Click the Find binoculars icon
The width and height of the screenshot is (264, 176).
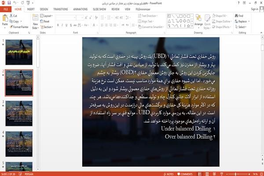(236, 16)
